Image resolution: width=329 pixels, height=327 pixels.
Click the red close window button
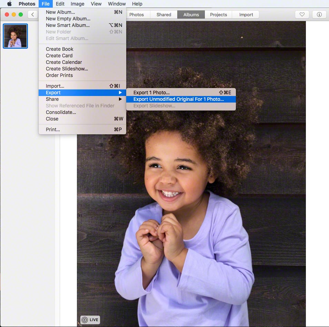(x=7, y=15)
